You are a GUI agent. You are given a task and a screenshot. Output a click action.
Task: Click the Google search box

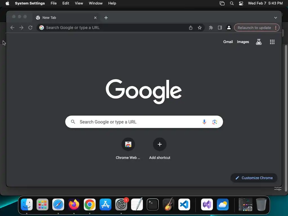point(144,122)
